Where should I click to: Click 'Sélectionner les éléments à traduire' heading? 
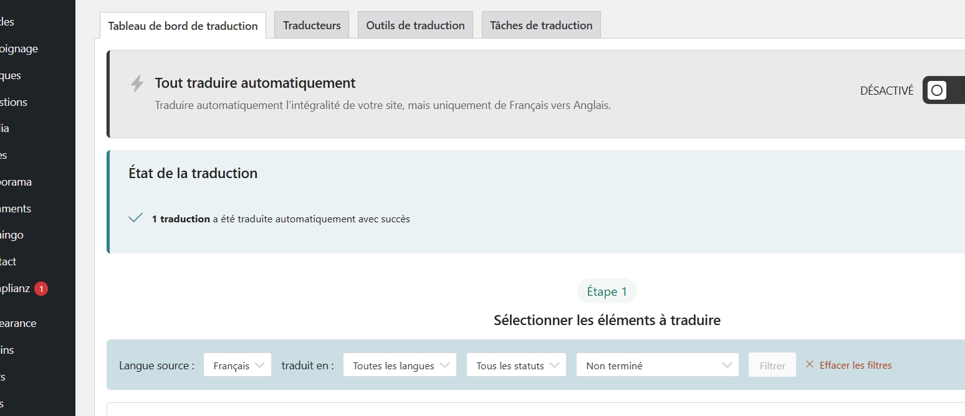click(x=607, y=320)
